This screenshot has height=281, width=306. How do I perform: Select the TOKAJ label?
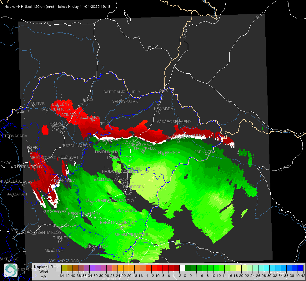point(106,124)
